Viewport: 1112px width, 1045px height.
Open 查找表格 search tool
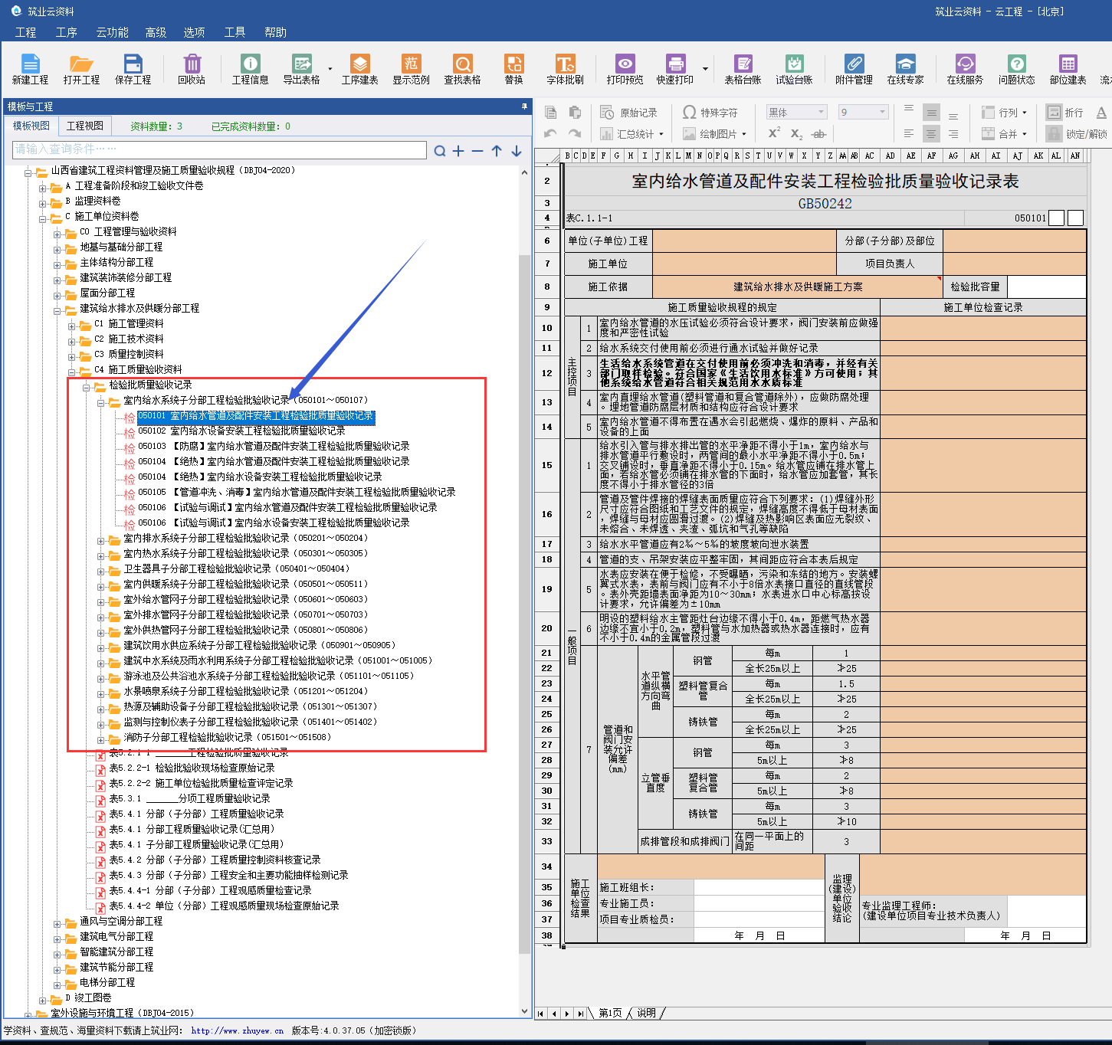[462, 69]
